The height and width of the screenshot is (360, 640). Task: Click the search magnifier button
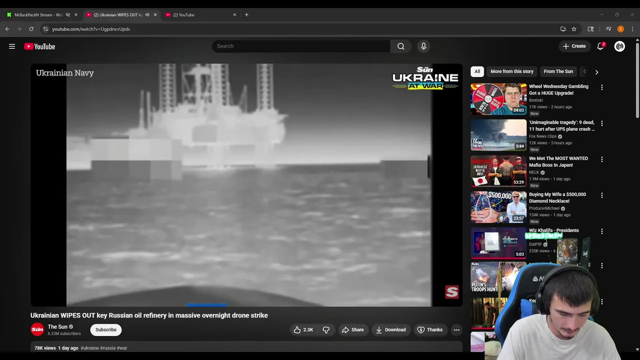(x=401, y=46)
